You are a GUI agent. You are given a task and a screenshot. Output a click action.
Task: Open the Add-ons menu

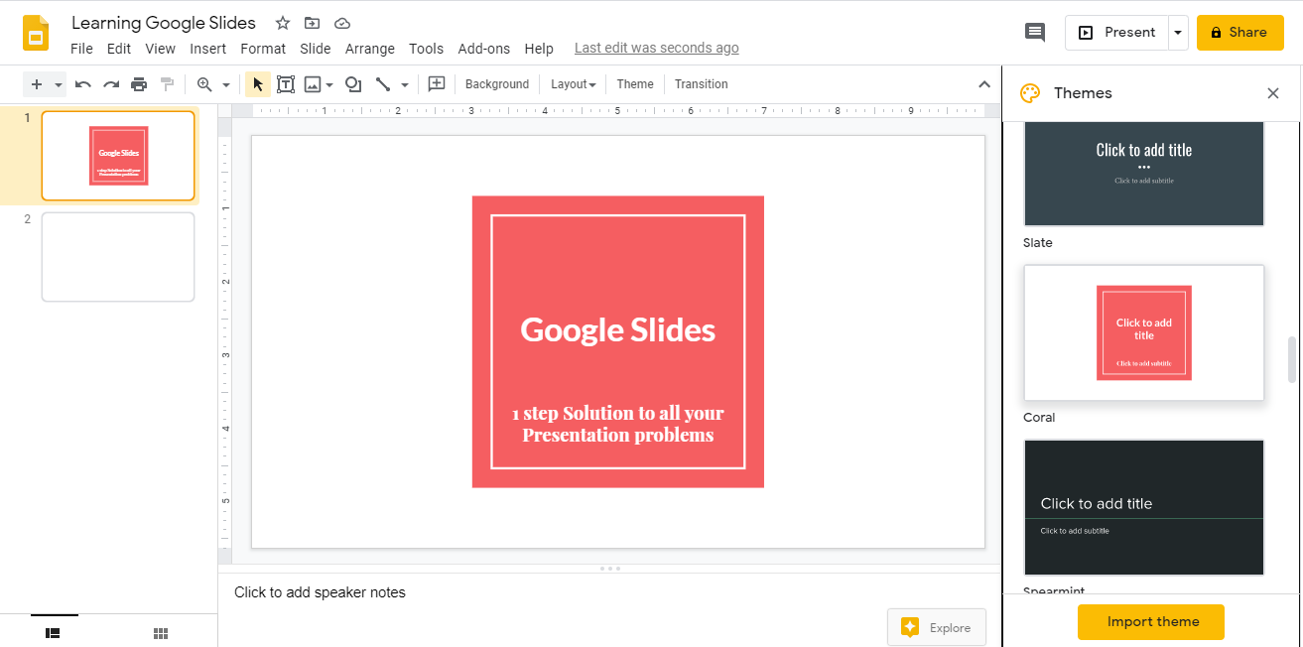click(484, 49)
